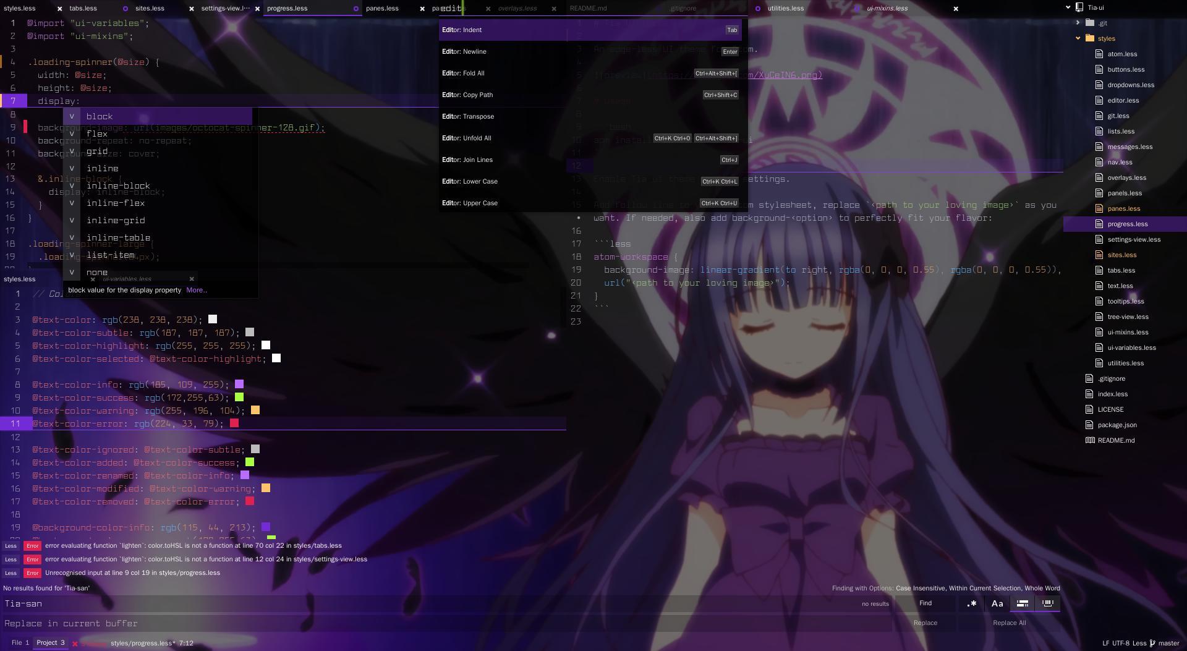
Task: Click the file icon beside .gitignore in the tree view
Action: pos(1090,378)
